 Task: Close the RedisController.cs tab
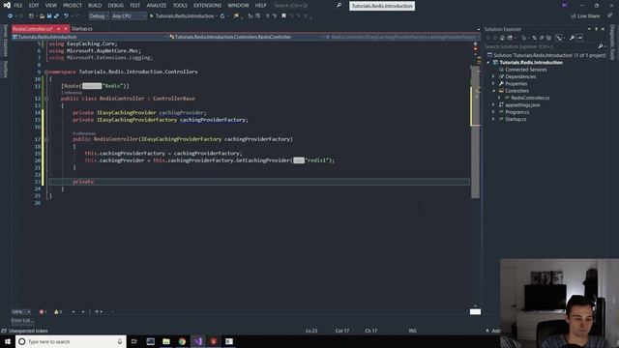click(x=66, y=29)
